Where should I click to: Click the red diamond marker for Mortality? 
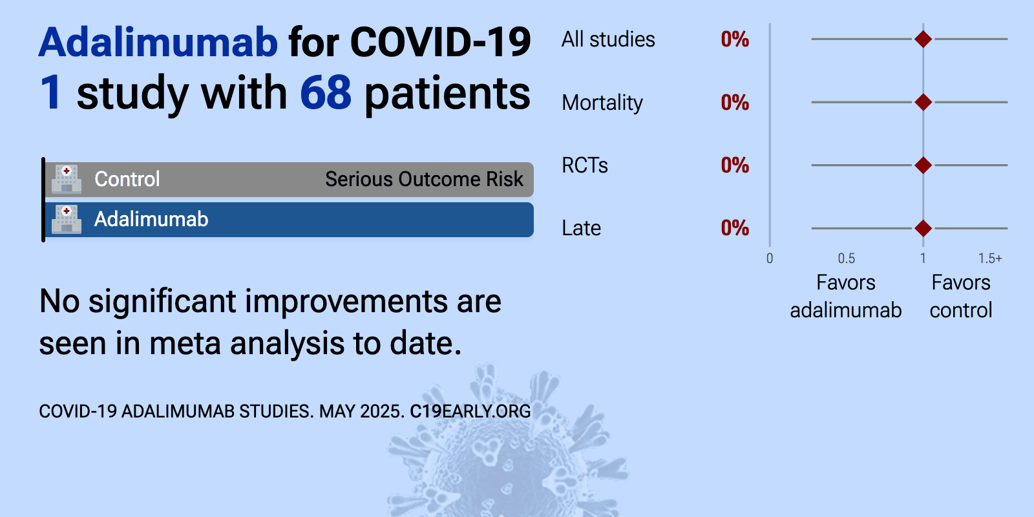(923, 102)
